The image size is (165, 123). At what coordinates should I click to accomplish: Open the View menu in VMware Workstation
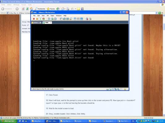point(43,16)
